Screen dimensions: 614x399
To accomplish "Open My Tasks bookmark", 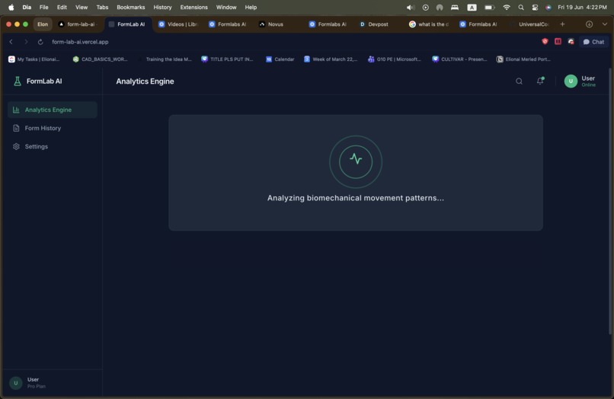I will [34, 59].
